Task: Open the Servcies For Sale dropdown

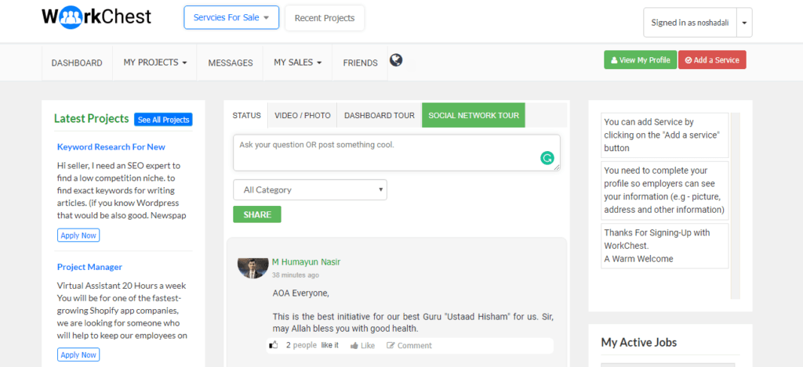Action: [231, 18]
